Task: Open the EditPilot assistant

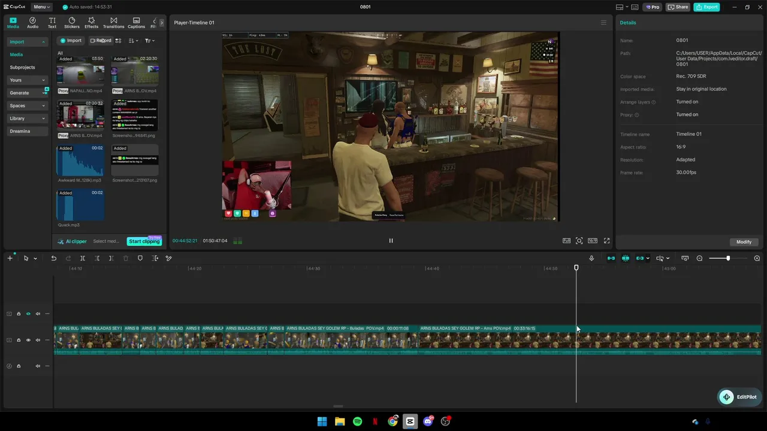Action: [739, 397]
